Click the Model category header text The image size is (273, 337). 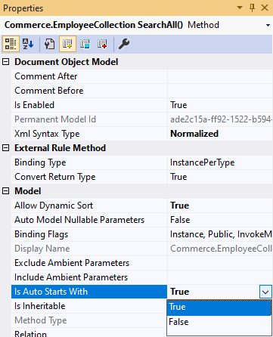click(28, 191)
